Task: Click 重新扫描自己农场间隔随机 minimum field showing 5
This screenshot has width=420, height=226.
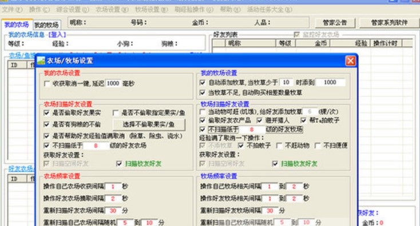Action: tap(125, 223)
